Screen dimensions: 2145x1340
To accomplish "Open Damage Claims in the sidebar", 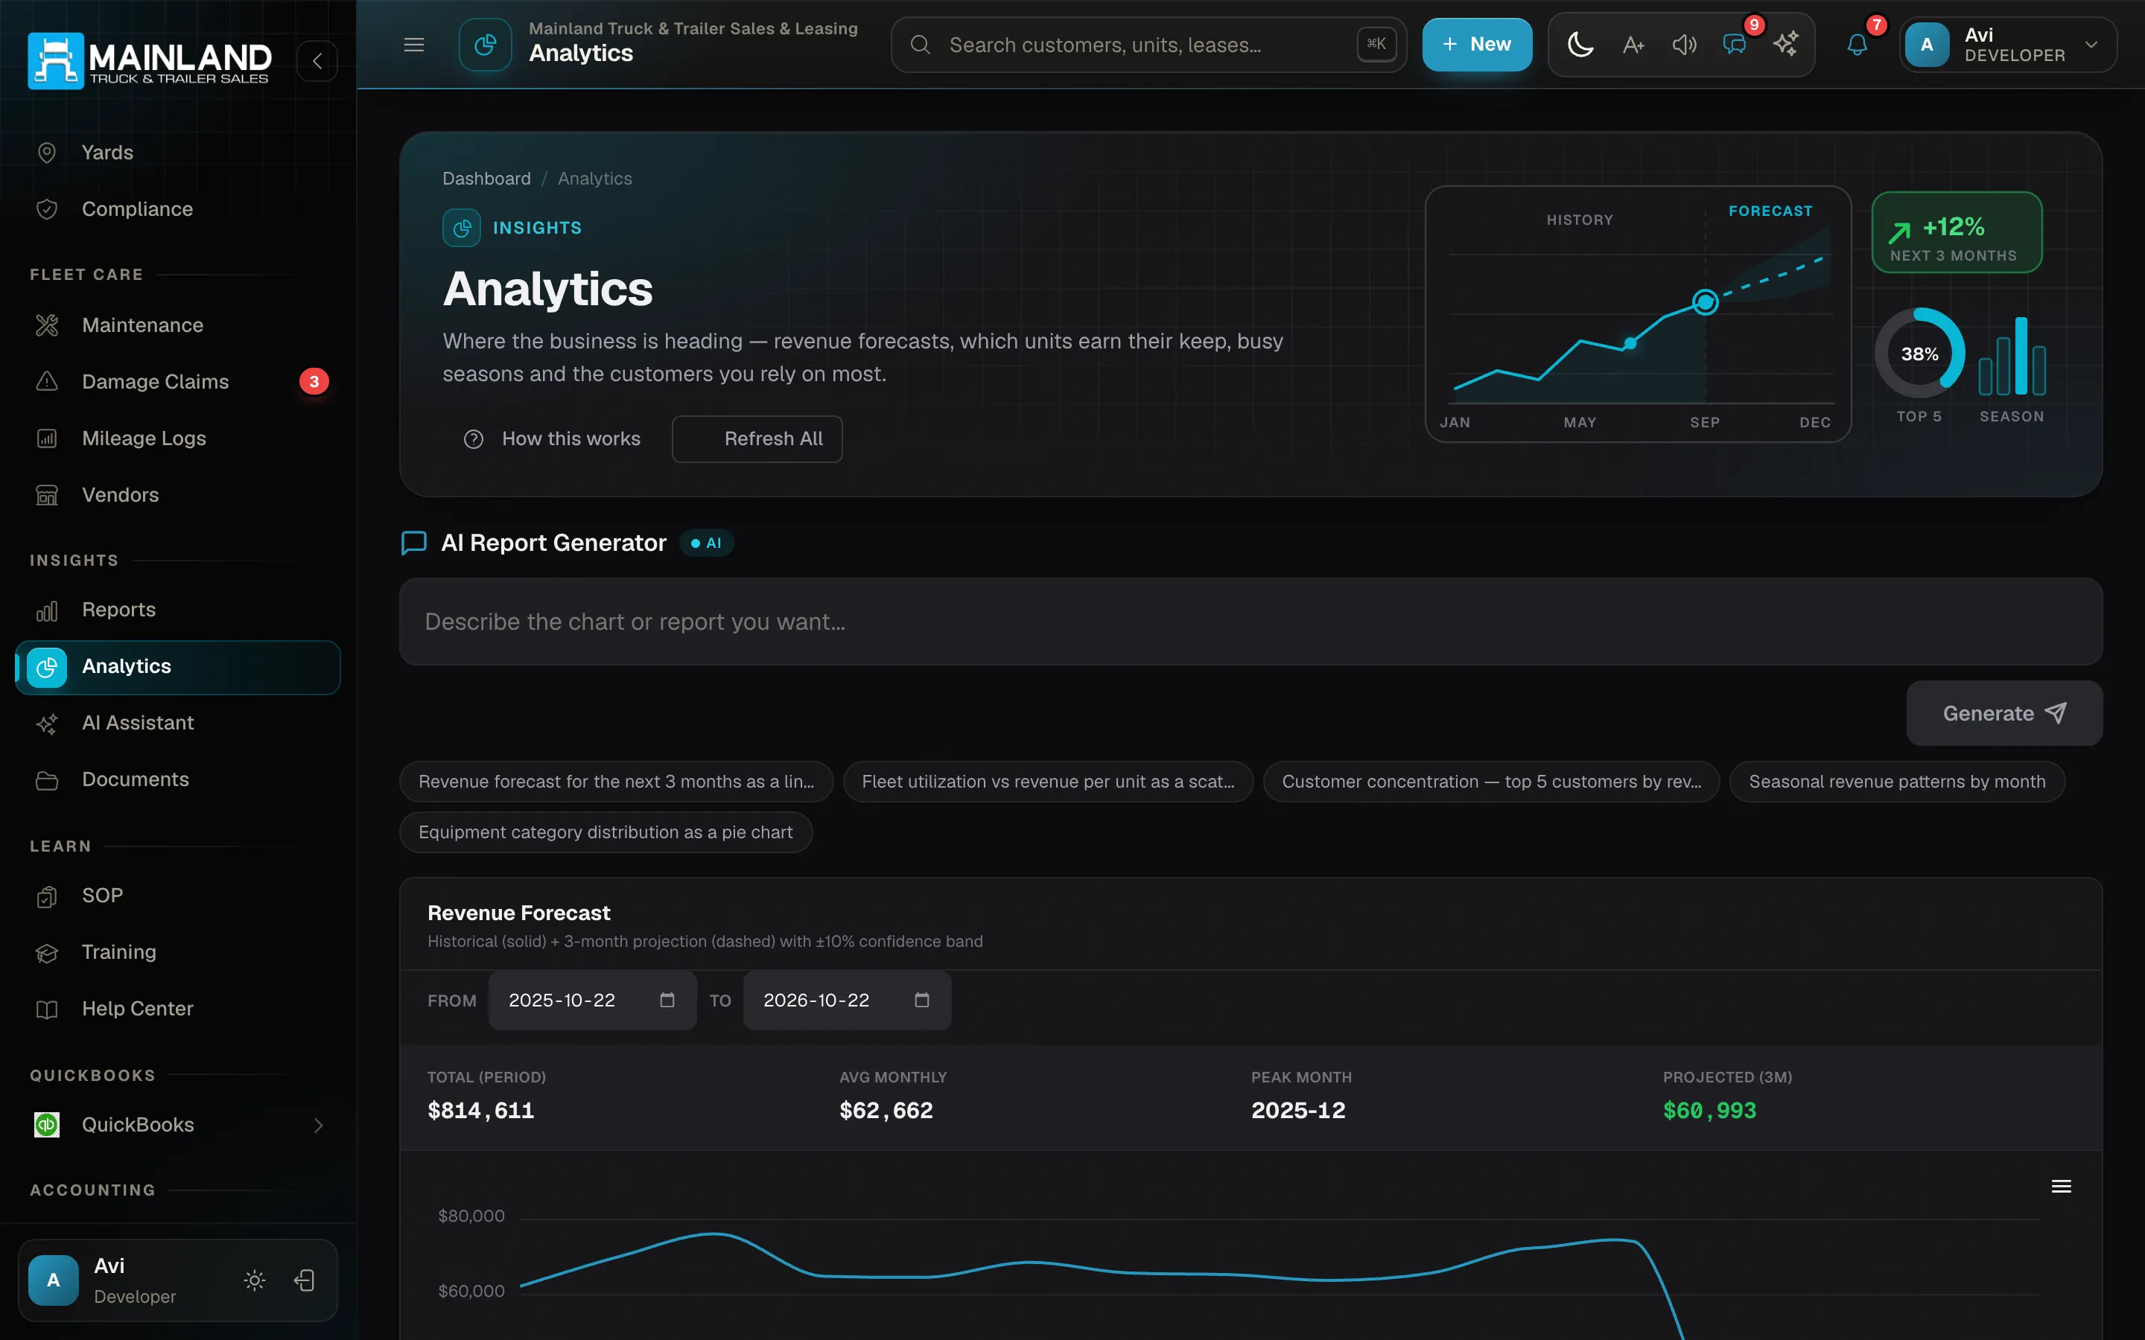I will (x=177, y=382).
